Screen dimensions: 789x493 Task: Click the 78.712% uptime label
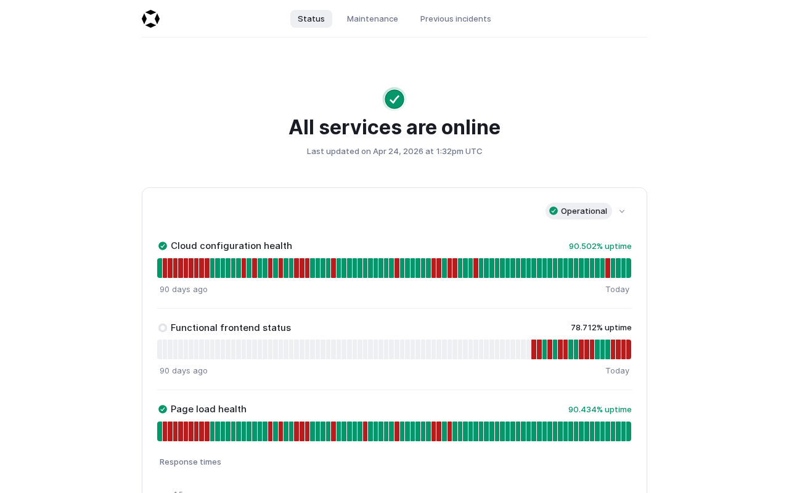pos(601,328)
